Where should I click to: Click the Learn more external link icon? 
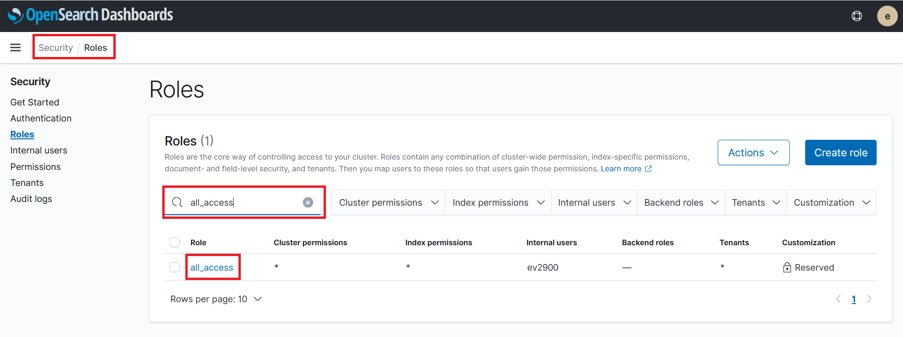click(648, 168)
